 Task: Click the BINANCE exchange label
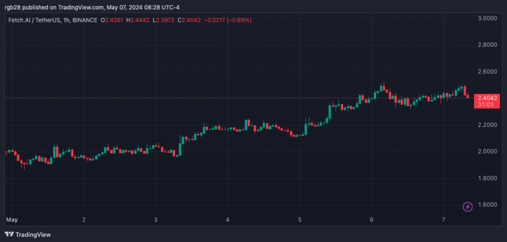(x=85, y=20)
